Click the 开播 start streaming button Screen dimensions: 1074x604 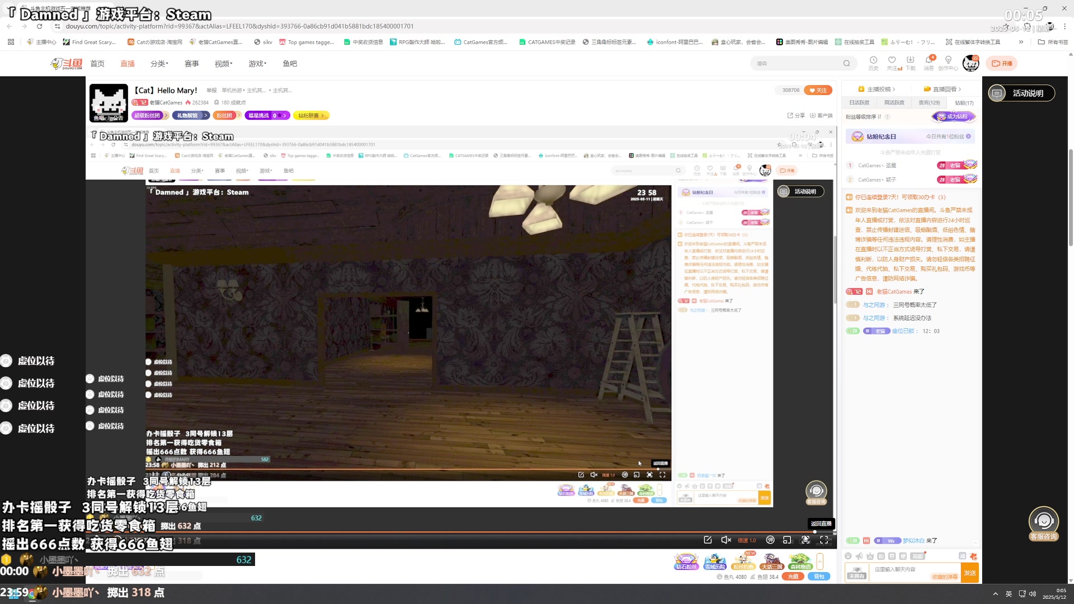(x=1002, y=63)
